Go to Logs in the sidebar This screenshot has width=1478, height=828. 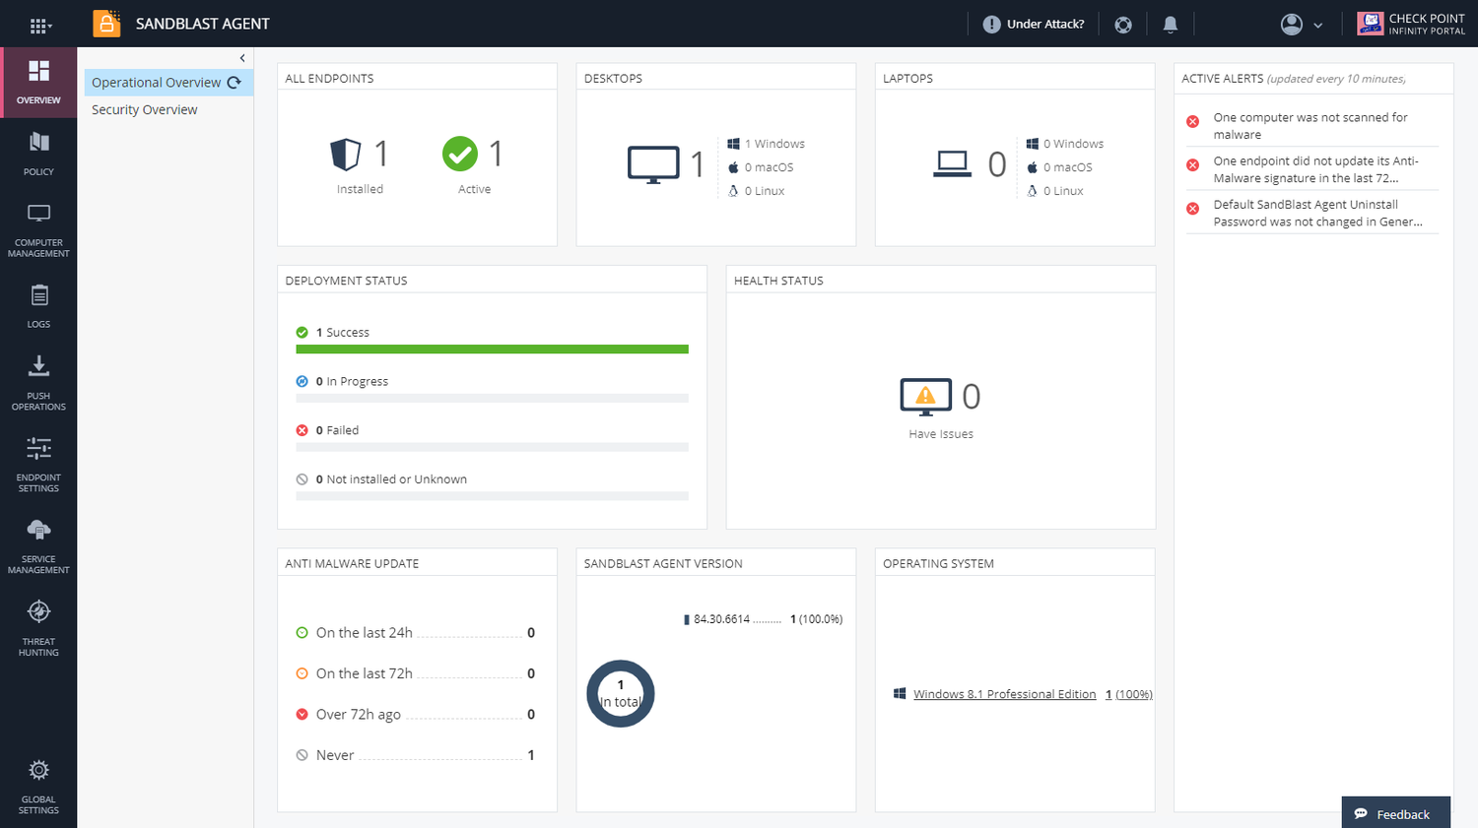point(38,306)
